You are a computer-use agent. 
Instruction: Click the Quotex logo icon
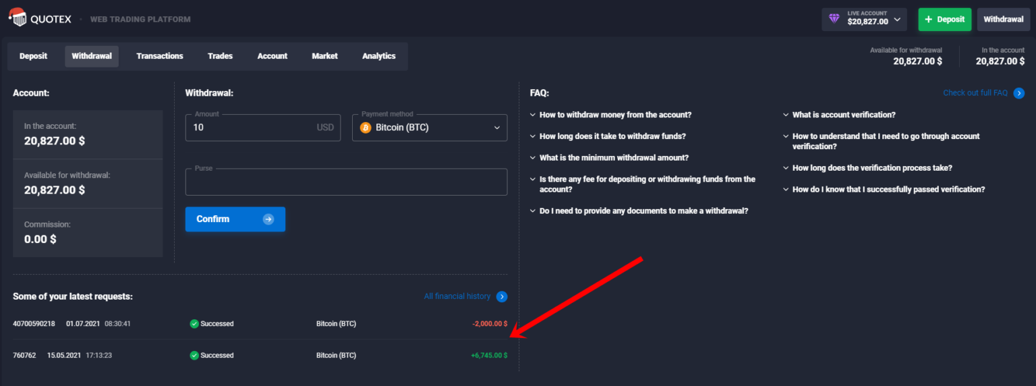(x=17, y=18)
